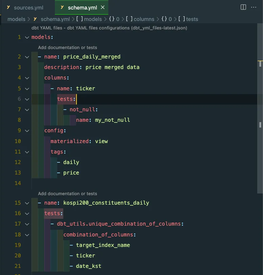This screenshot has width=263, height=275.
Task: Close the schema.yml tab
Action: pyautogui.click(x=103, y=7)
